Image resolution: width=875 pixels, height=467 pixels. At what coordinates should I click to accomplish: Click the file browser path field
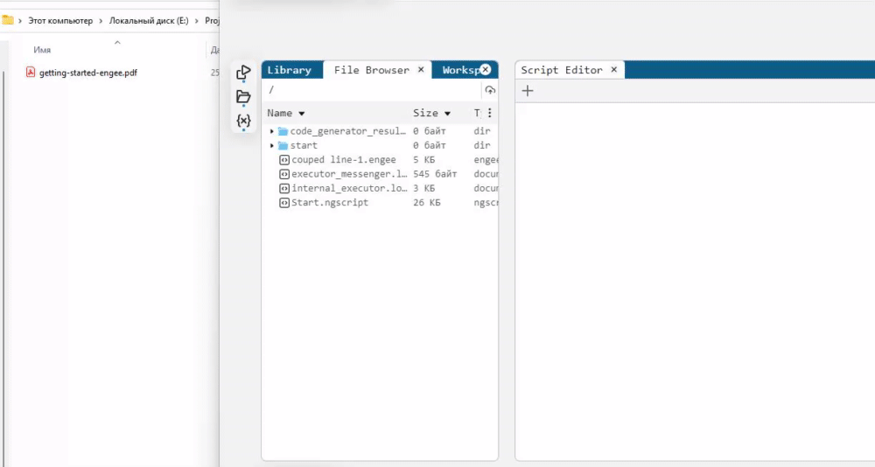[x=371, y=90]
